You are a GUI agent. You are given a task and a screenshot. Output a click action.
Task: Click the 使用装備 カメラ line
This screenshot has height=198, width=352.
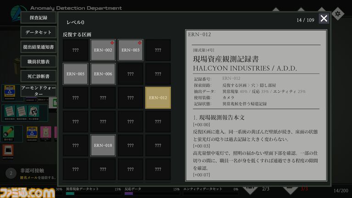[x=214, y=97]
